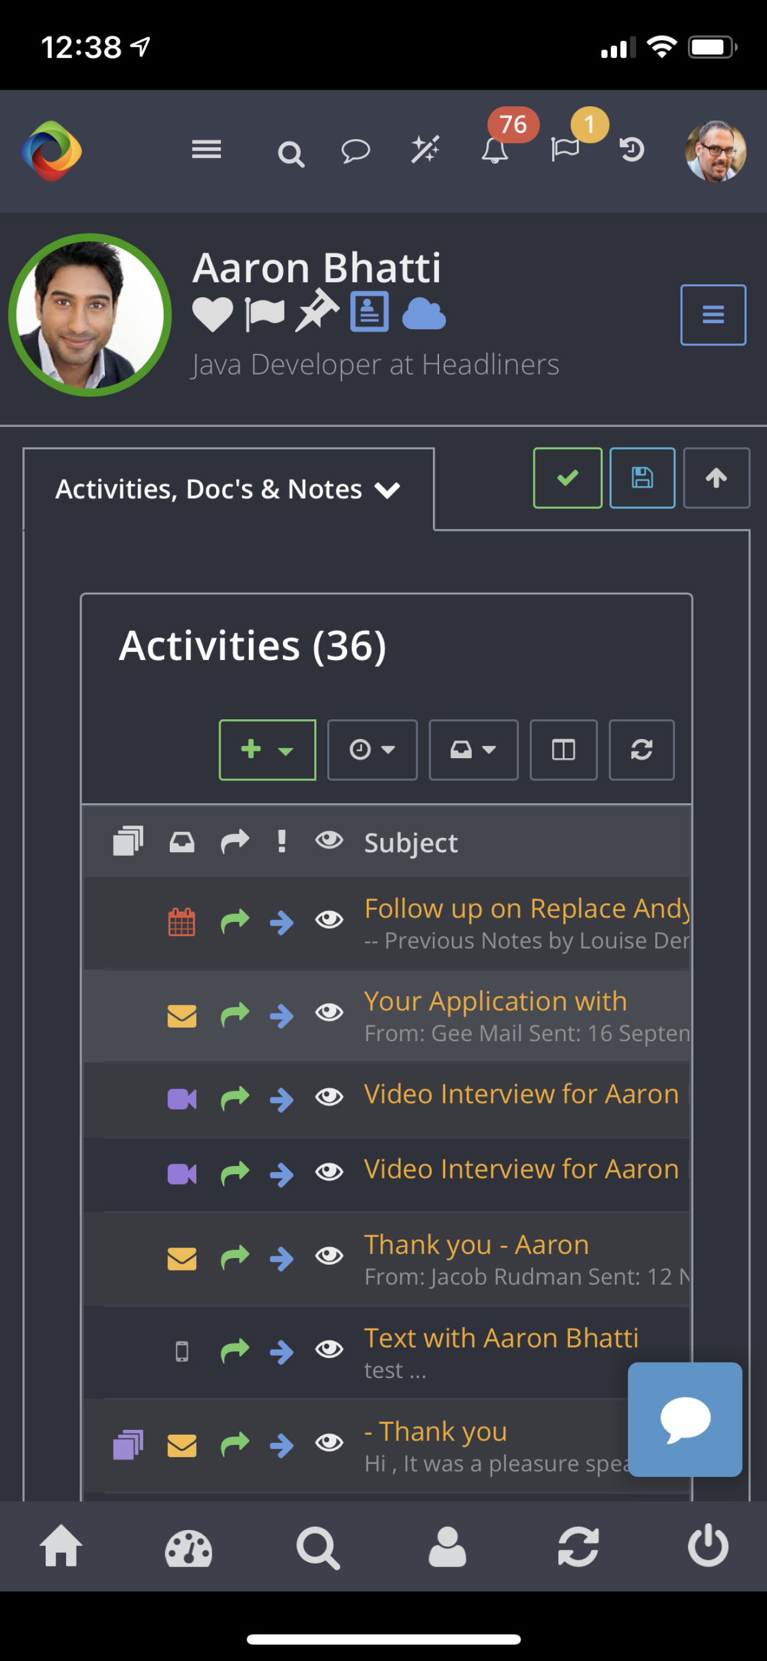The height and width of the screenshot is (1661, 767).
Task: Click the exclamation priority column header
Action: coord(281,842)
